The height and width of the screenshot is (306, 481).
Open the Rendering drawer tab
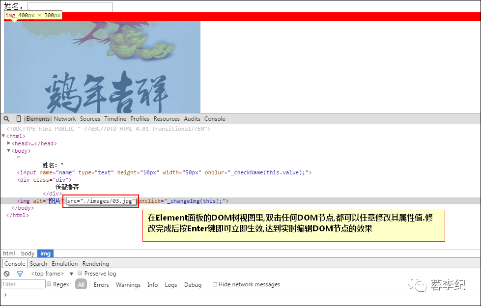pyautogui.click(x=95, y=263)
